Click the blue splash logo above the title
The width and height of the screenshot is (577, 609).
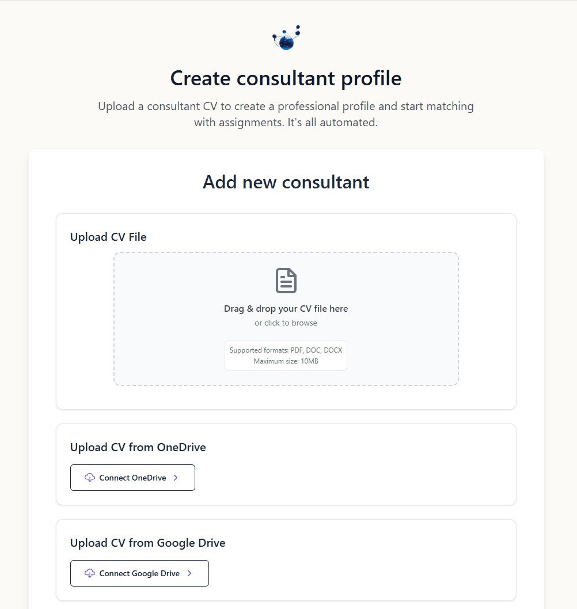coord(286,37)
